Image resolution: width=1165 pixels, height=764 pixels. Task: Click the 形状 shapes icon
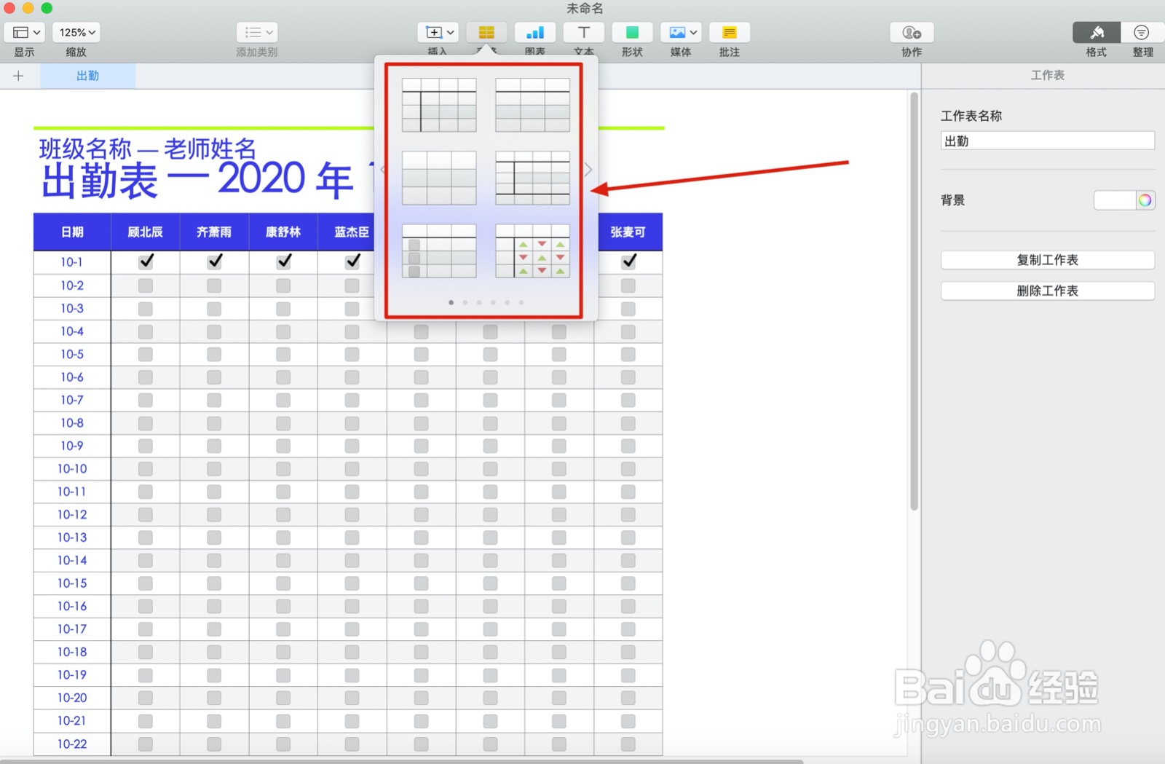[x=632, y=32]
